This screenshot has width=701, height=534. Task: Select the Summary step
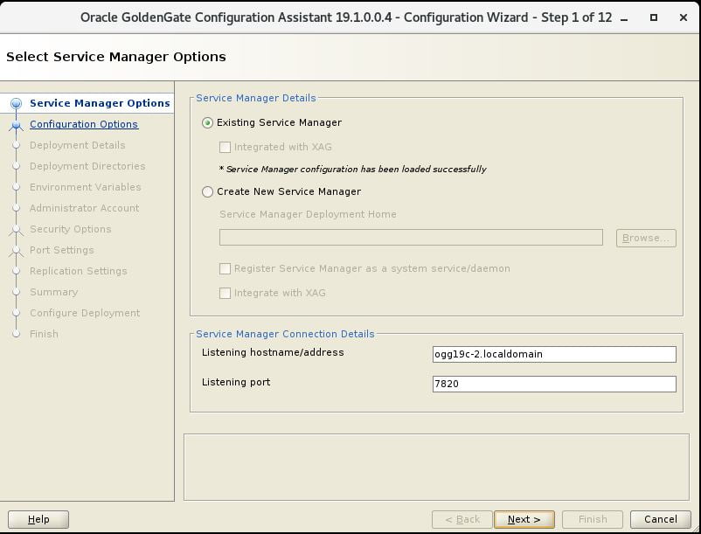tap(53, 292)
